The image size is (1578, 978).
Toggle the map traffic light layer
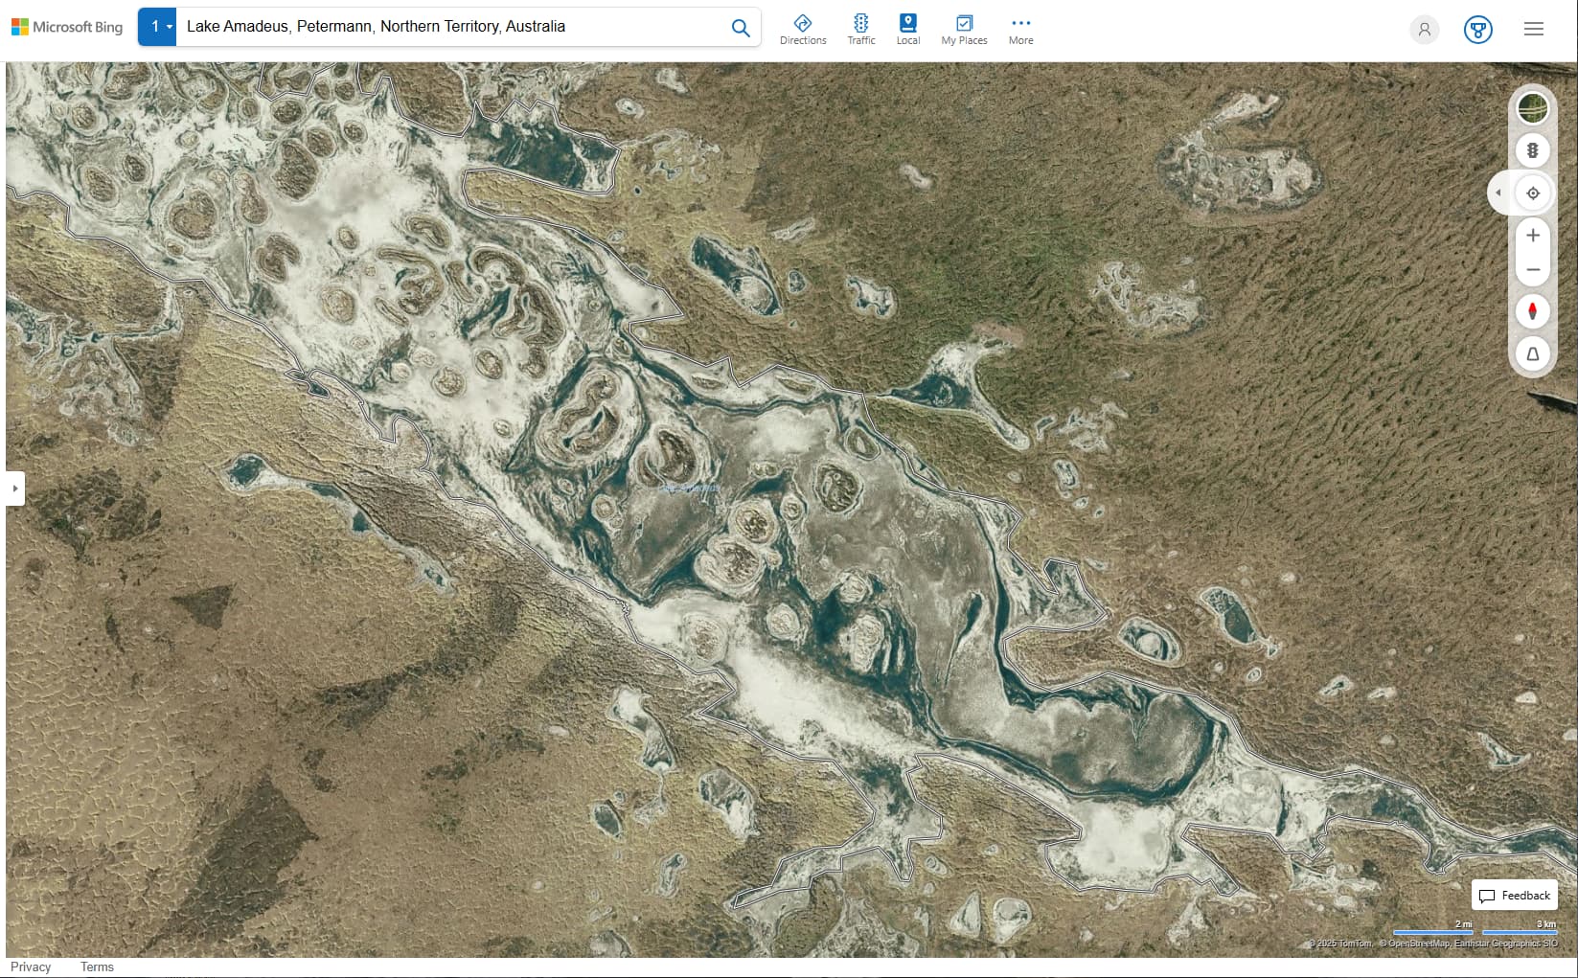coord(1532,150)
